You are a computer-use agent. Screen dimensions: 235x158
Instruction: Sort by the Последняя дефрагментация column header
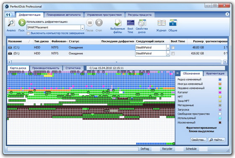click(117, 41)
